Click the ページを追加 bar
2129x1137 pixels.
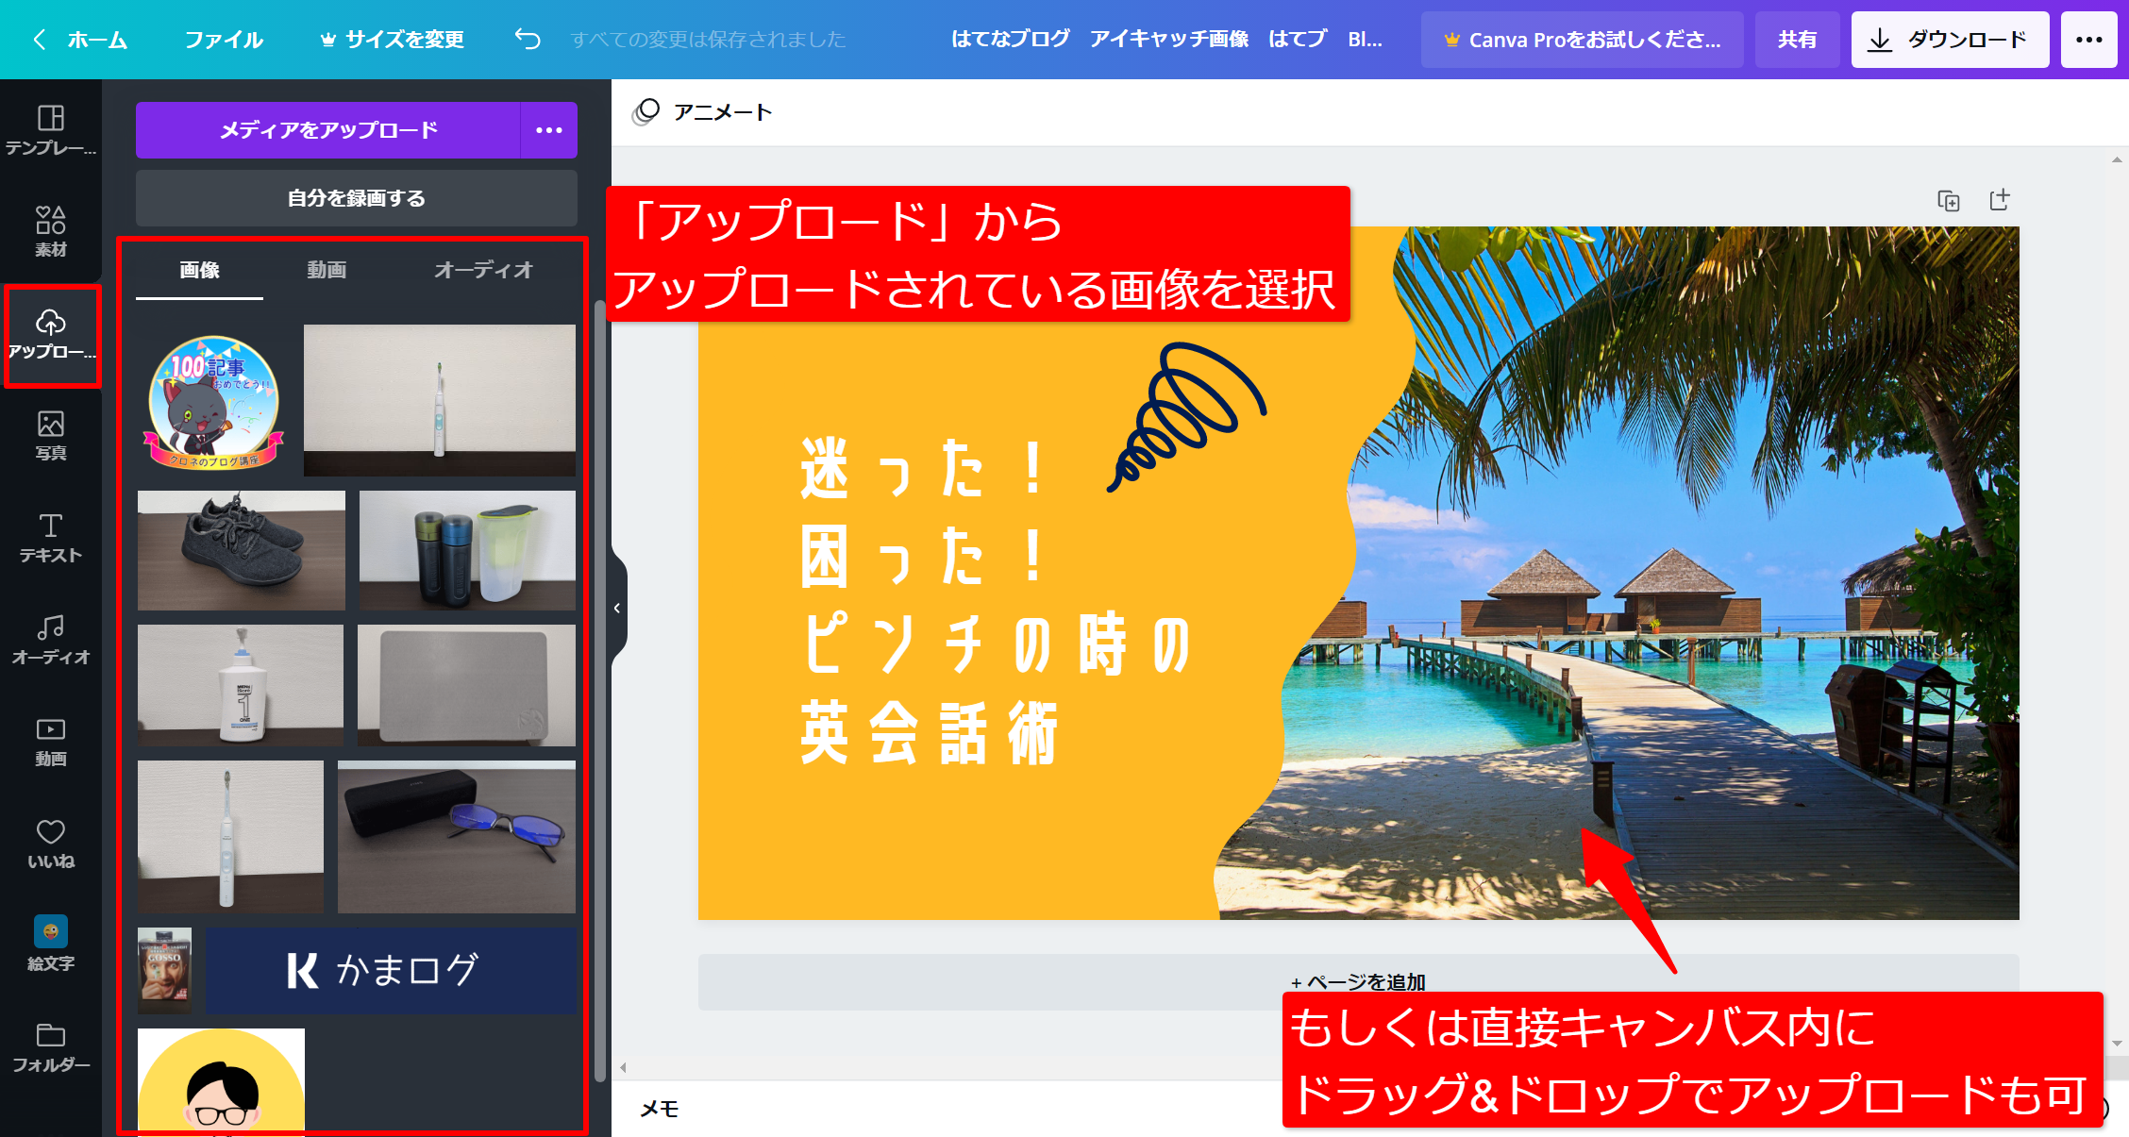(x=1359, y=981)
